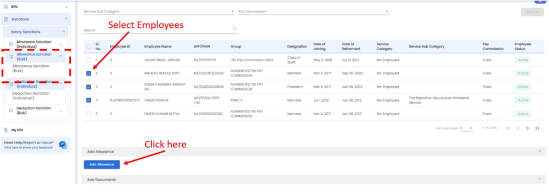Click here to share your feedback link
549x196 pixels.
click(x=28, y=148)
